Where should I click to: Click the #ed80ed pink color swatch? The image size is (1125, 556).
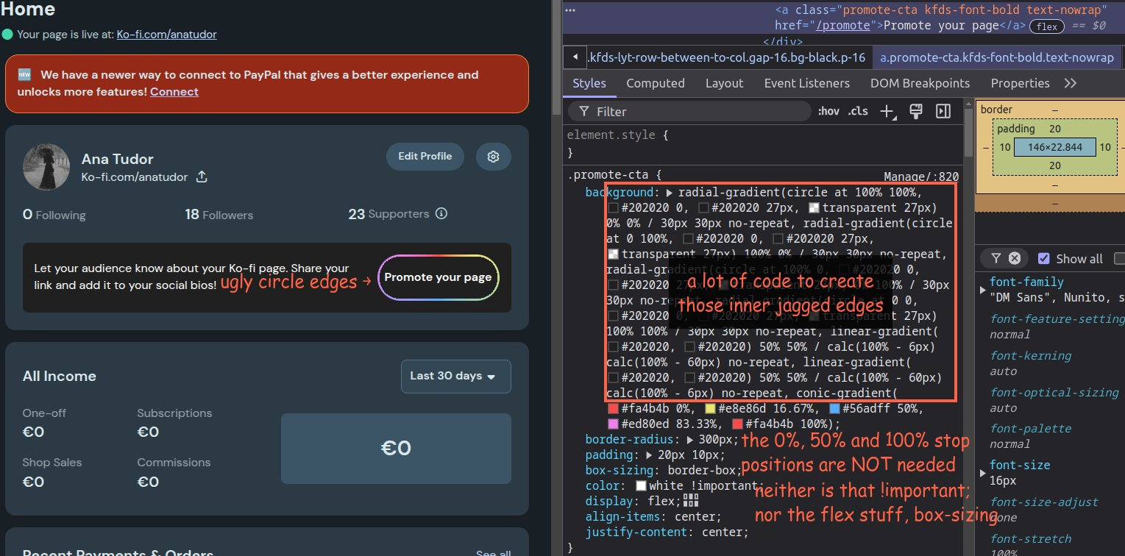tap(613, 424)
